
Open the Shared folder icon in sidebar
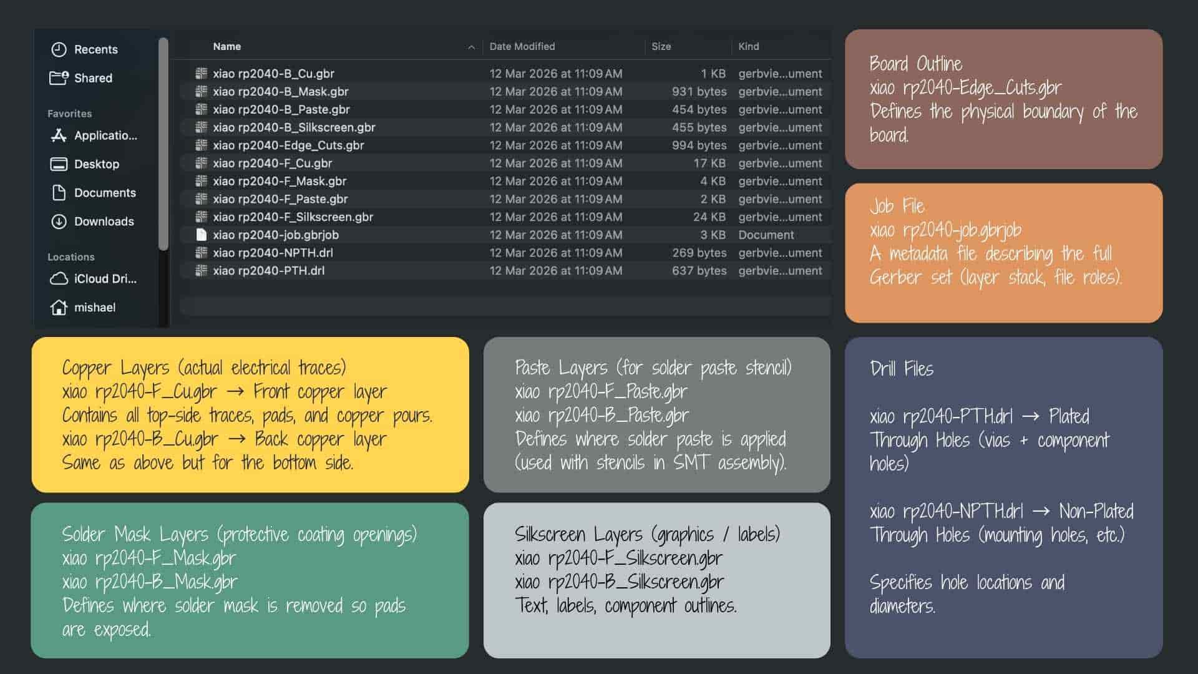59,78
